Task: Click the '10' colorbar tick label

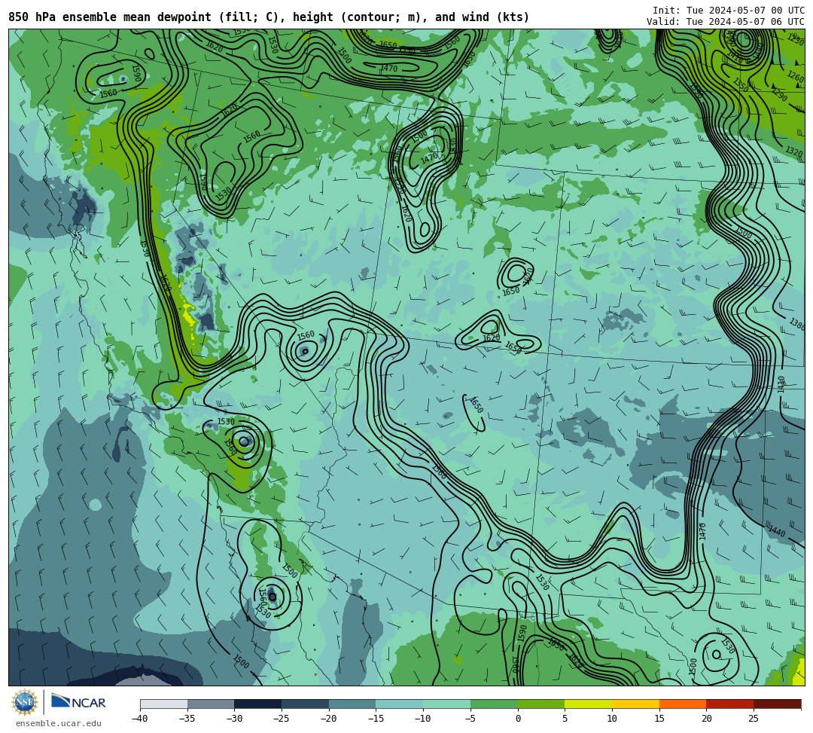Action: pos(612,719)
